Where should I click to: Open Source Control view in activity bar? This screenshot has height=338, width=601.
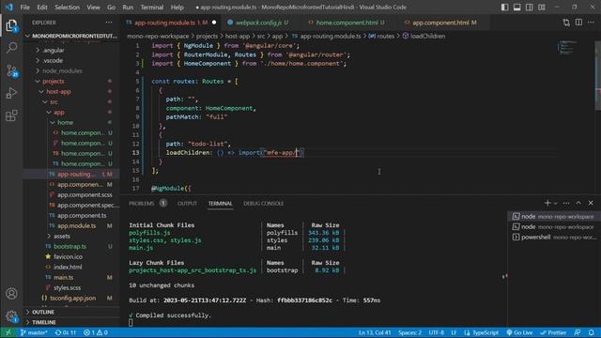(11, 70)
